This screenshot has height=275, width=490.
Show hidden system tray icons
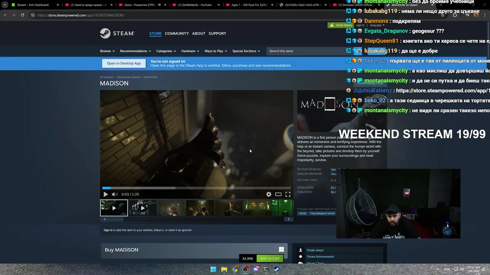coord(438,269)
